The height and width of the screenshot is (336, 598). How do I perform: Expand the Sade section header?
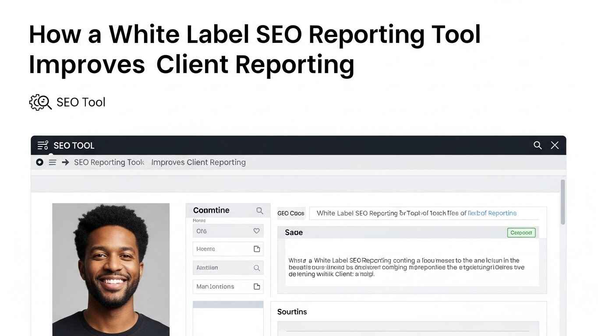click(293, 232)
